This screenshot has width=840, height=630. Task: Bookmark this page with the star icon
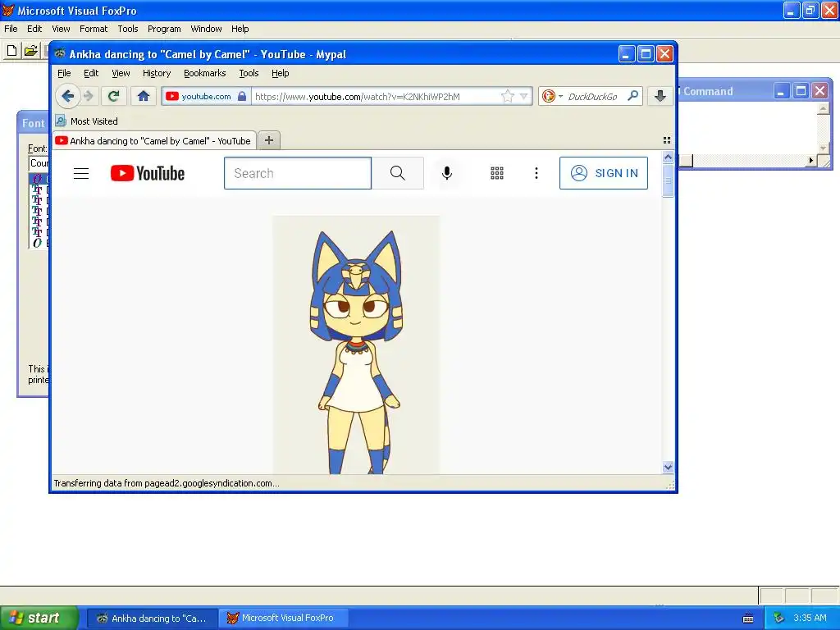(x=507, y=97)
